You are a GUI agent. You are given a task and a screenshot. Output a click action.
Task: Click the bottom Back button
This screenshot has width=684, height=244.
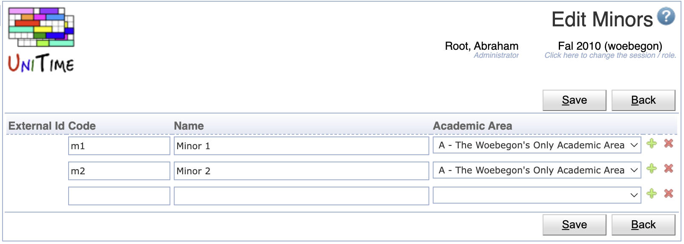(x=644, y=225)
